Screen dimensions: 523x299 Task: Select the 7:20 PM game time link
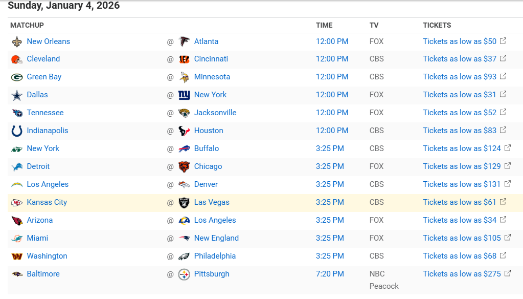pos(330,274)
